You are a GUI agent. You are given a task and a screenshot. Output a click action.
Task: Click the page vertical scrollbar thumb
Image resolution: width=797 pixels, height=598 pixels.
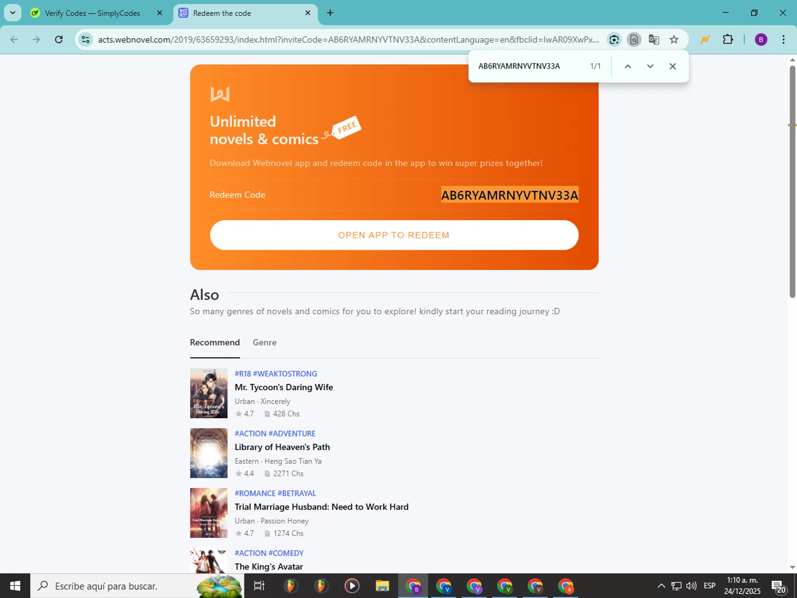(x=792, y=181)
